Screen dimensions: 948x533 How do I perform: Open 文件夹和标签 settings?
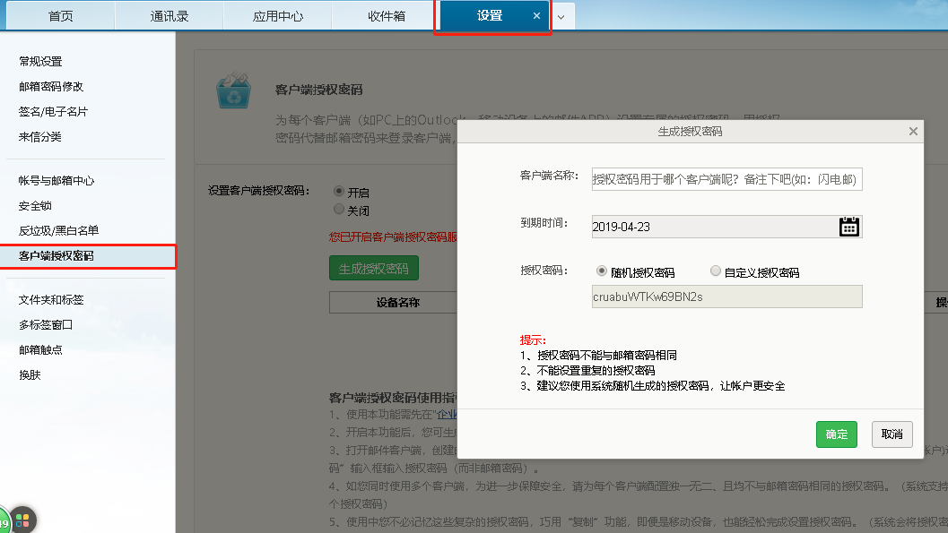[51, 300]
